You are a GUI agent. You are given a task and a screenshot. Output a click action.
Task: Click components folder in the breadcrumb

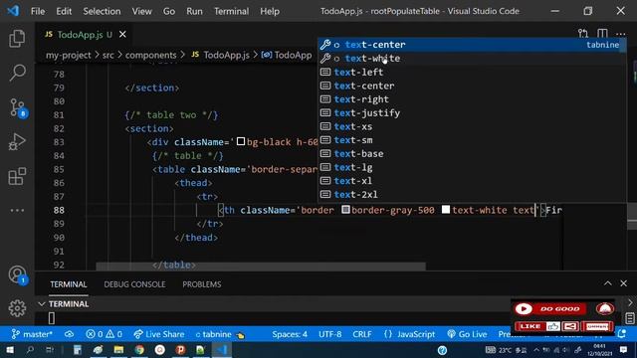[150, 55]
